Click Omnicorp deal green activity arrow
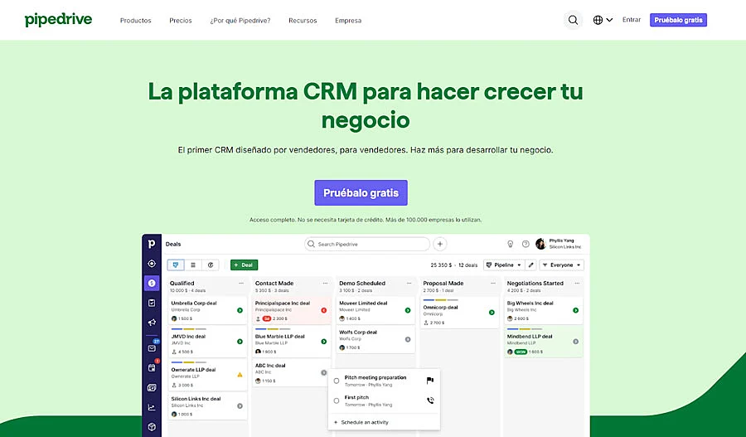The height and width of the screenshot is (437, 746). [492, 313]
